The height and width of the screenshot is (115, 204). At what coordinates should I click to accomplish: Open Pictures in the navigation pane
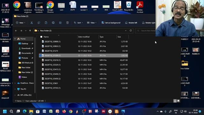25,58
